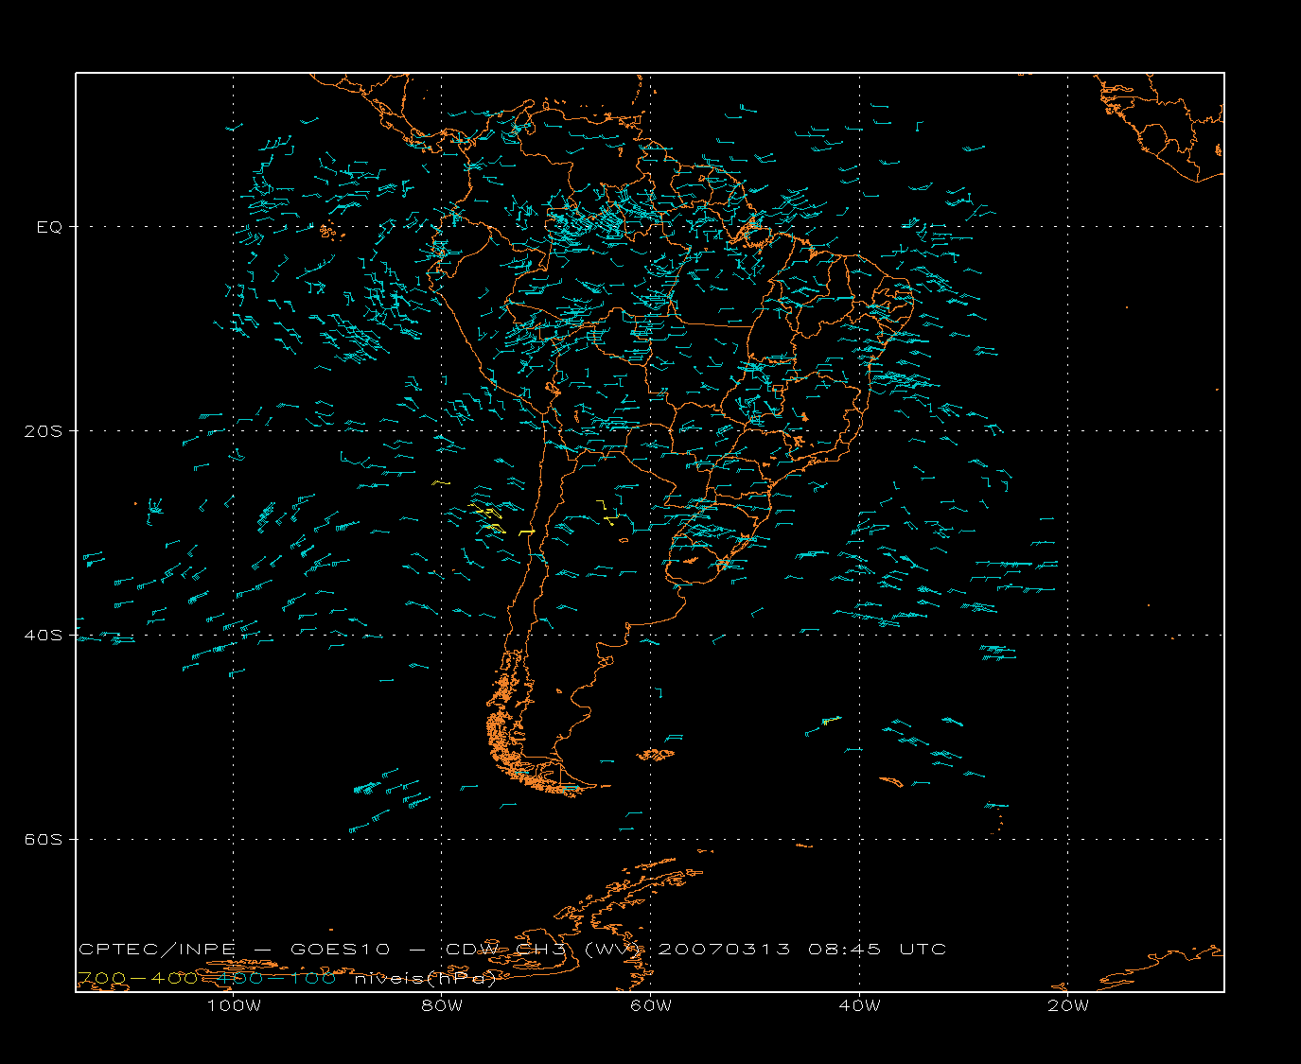Click the "40S" latitude label
This screenshot has height=1064, width=1301.
[x=44, y=636]
